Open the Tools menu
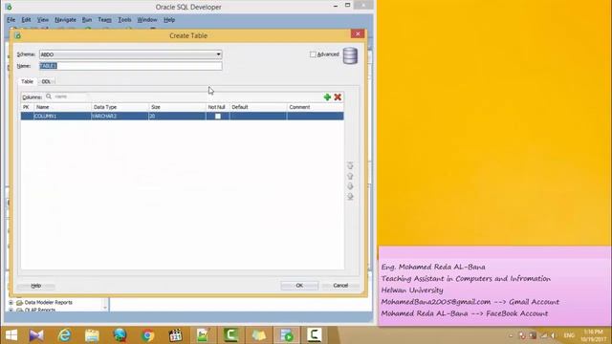This screenshot has width=612, height=344. [124, 19]
